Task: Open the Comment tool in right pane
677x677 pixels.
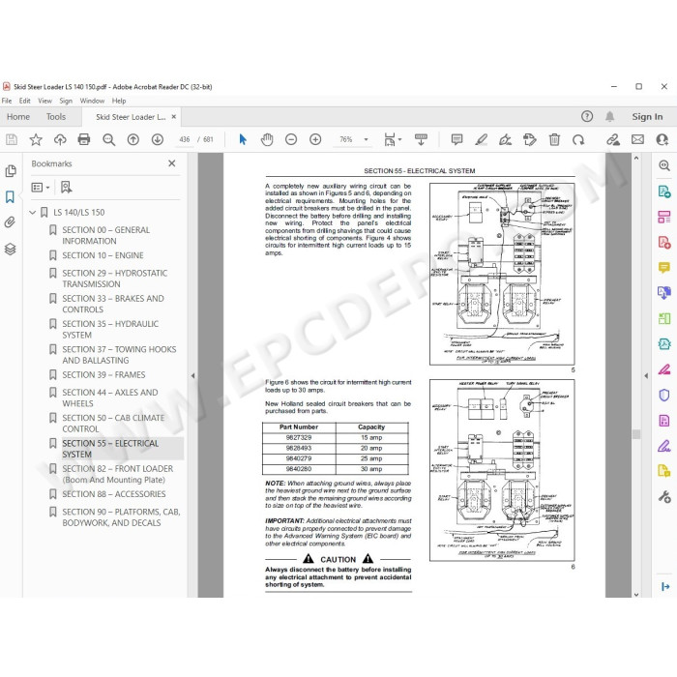Action: [664, 267]
